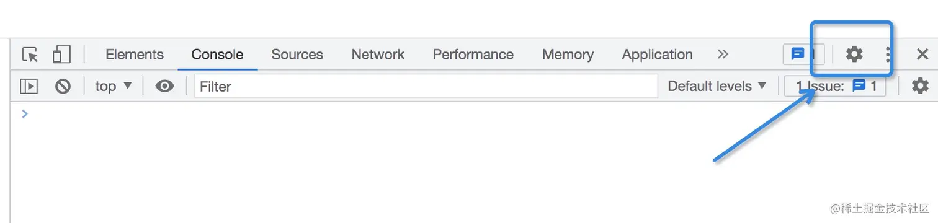Open console settings gear beside the issue counter
Viewport: 938px width, 223px height.
(x=920, y=86)
